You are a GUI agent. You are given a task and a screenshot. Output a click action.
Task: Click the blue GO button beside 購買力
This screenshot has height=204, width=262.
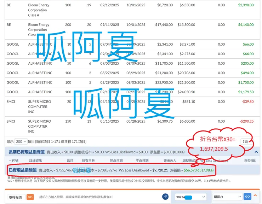[247, 197]
